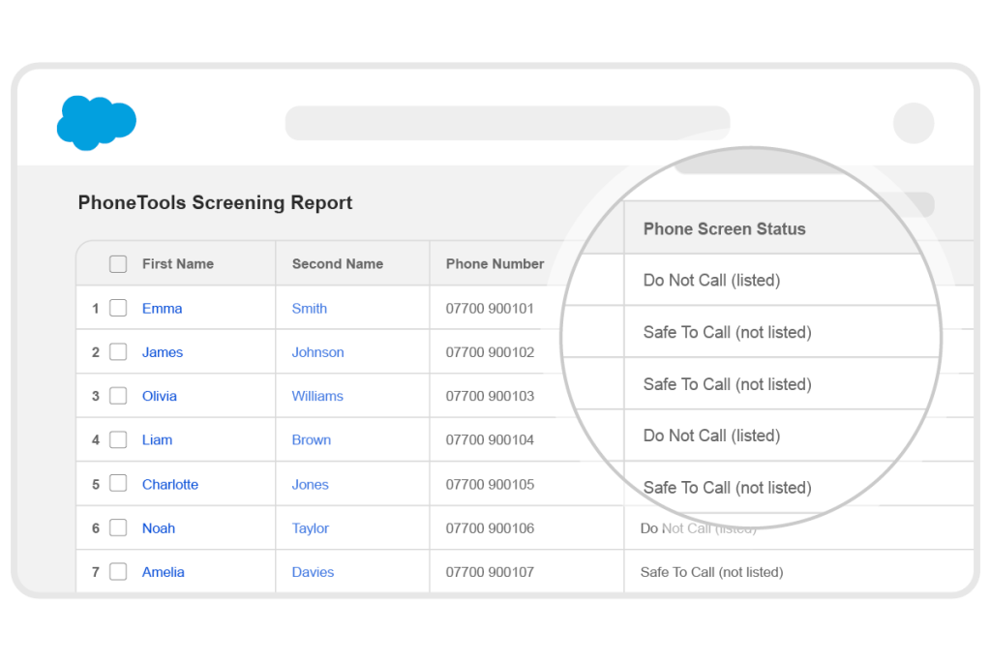Select phone number 07700 900101

(490, 309)
